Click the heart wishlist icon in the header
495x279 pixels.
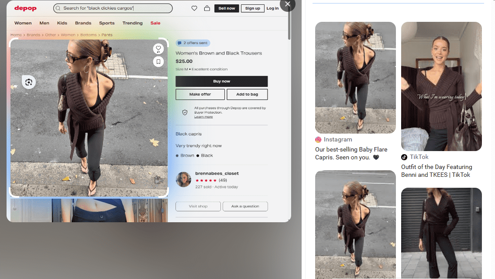click(x=194, y=8)
